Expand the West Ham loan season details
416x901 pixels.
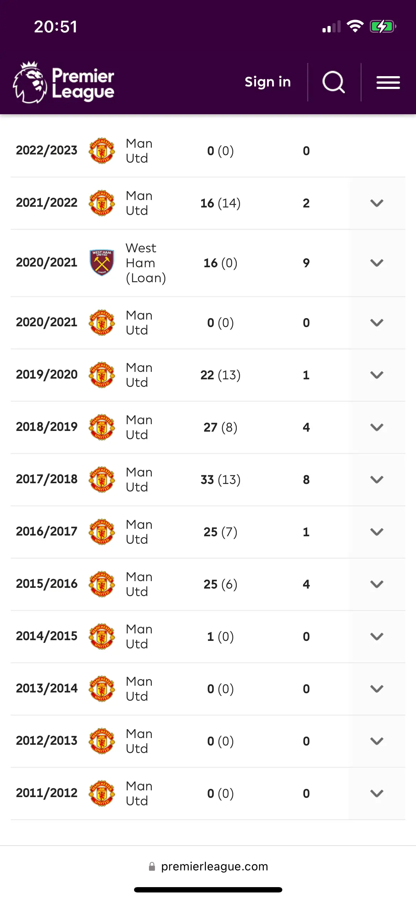[377, 263]
